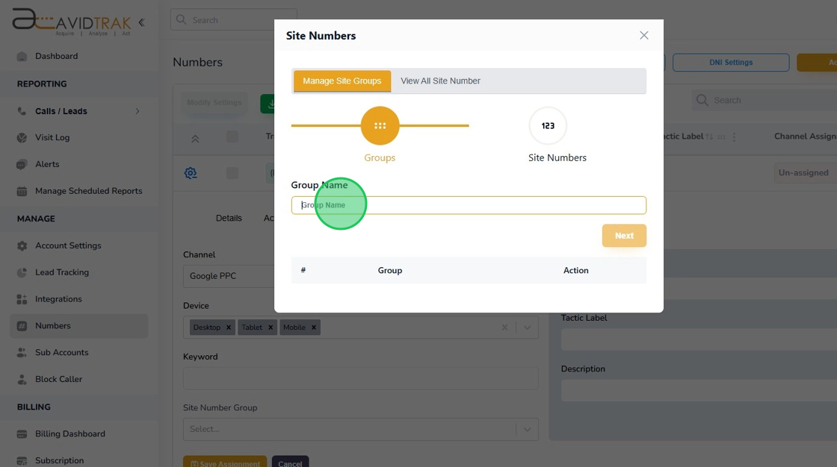
Task: Click Save Assignment button
Action: (225, 463)
